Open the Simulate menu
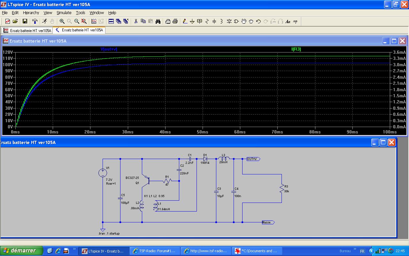409x256 pixels. [64, 13]
